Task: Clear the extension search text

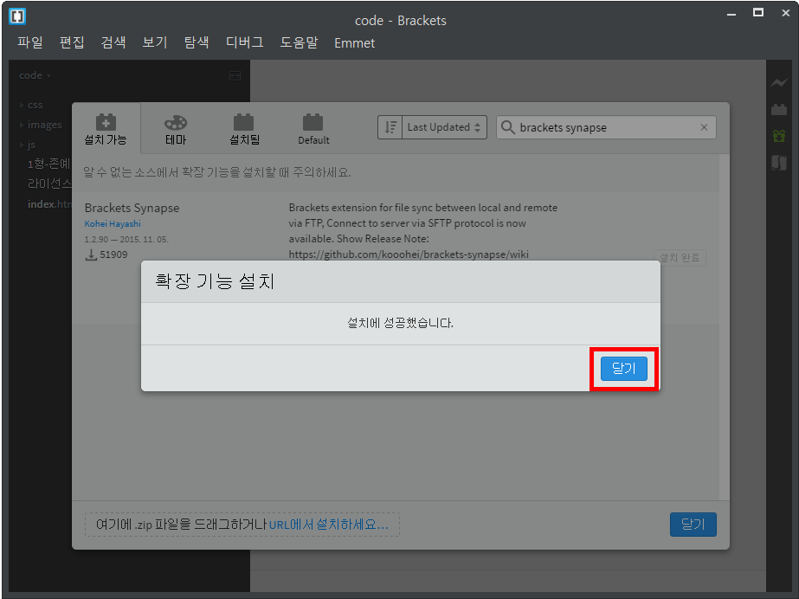Action: coord(705,127)
